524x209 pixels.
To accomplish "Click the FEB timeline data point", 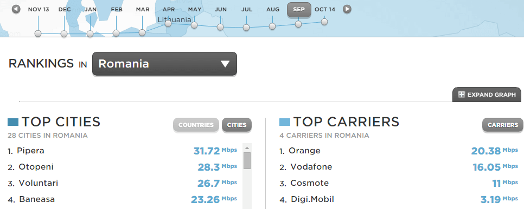I will pyautogui.click(x=116, y=33).
